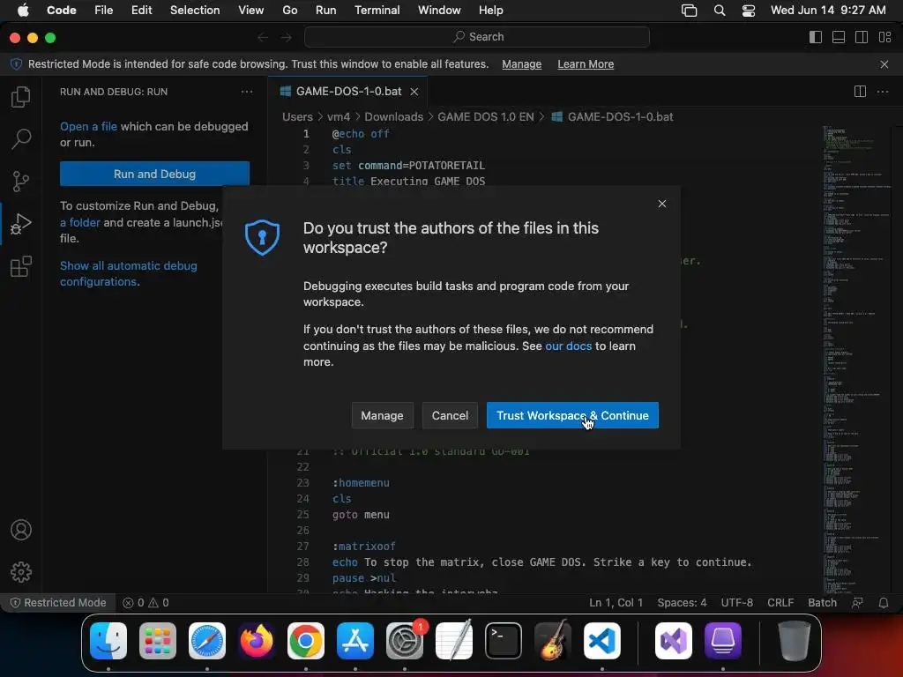Open the our docs link in dialog
This screenshot has width=903, height=677.
coord(569,346)
